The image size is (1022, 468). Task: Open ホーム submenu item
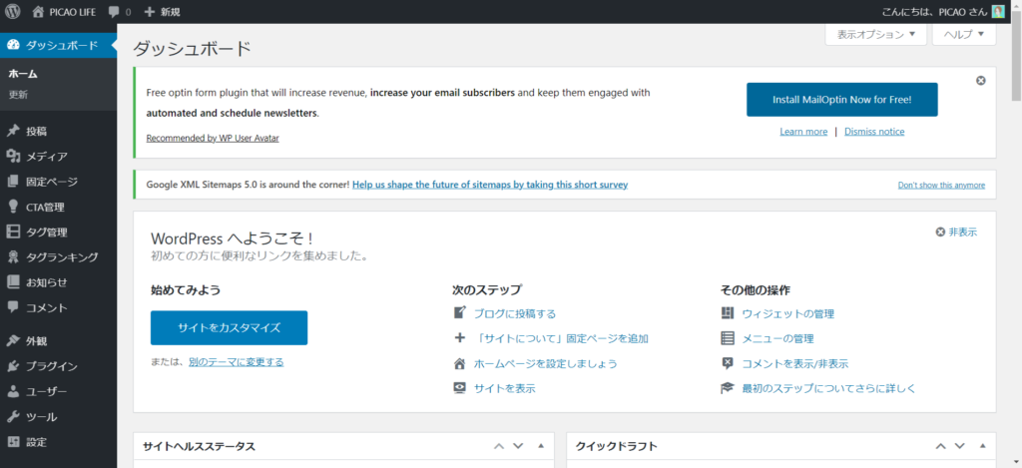pos(23,74)
